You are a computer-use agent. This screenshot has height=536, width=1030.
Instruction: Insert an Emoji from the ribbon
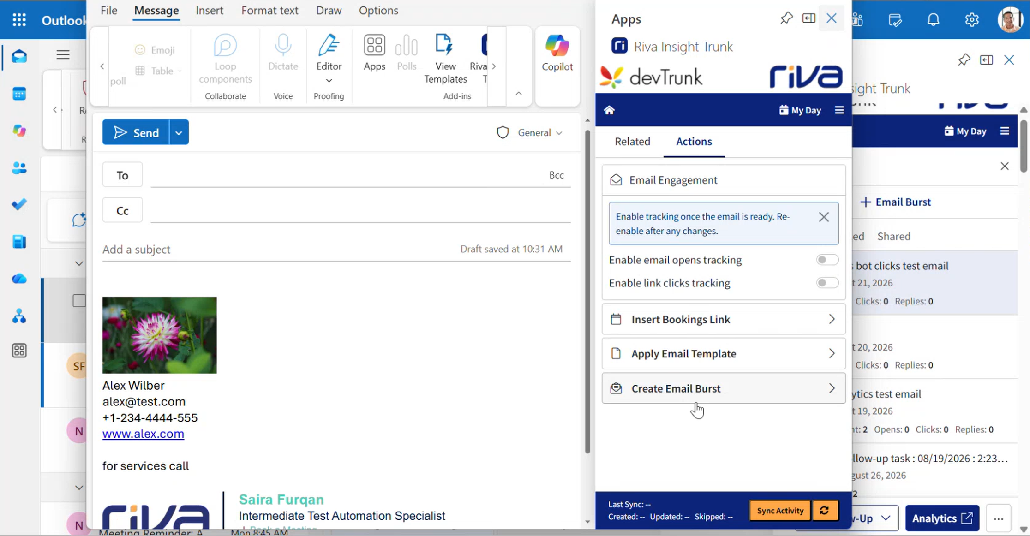click(155, 50)
